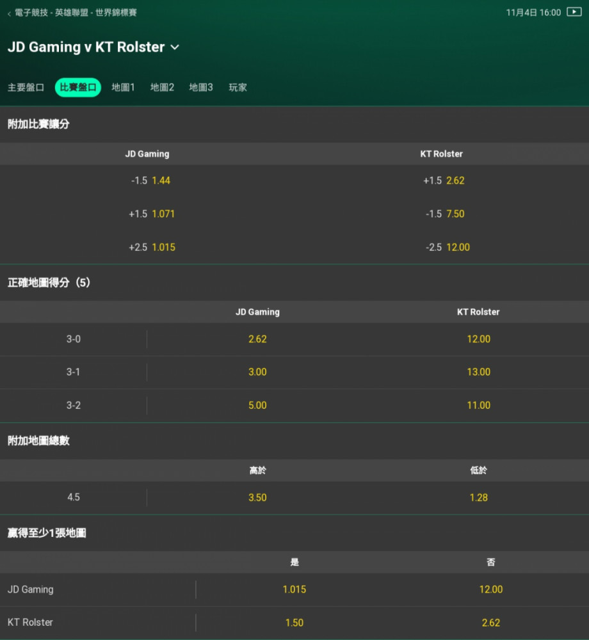589x640 pixels.
Task: Pick JD Gaming 3-1 score at 3.00
Action: point(257,372)
